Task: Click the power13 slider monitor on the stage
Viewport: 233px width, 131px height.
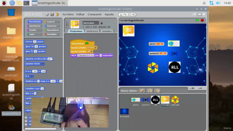Action: point(158,53)
